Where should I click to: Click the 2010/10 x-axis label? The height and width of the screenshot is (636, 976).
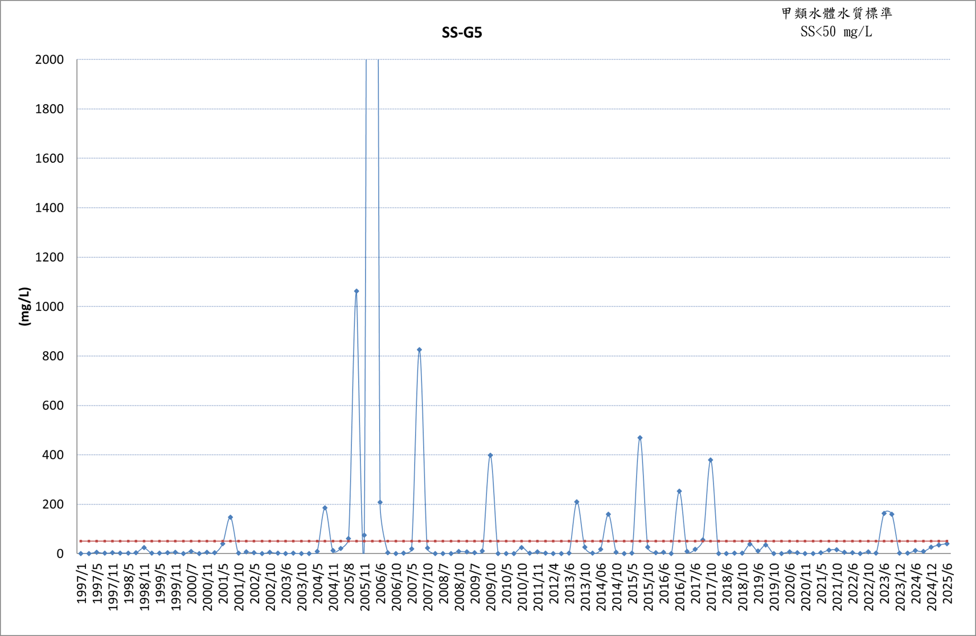pos(523,587)
